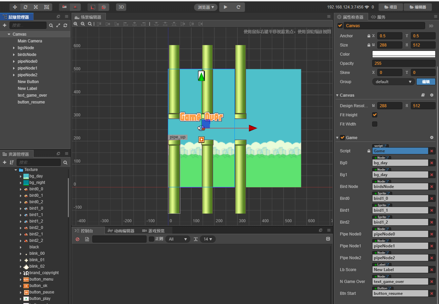Expand the birdsNode tree node
The height and width of the screenshot is (304, 439).
coord(14,55)
